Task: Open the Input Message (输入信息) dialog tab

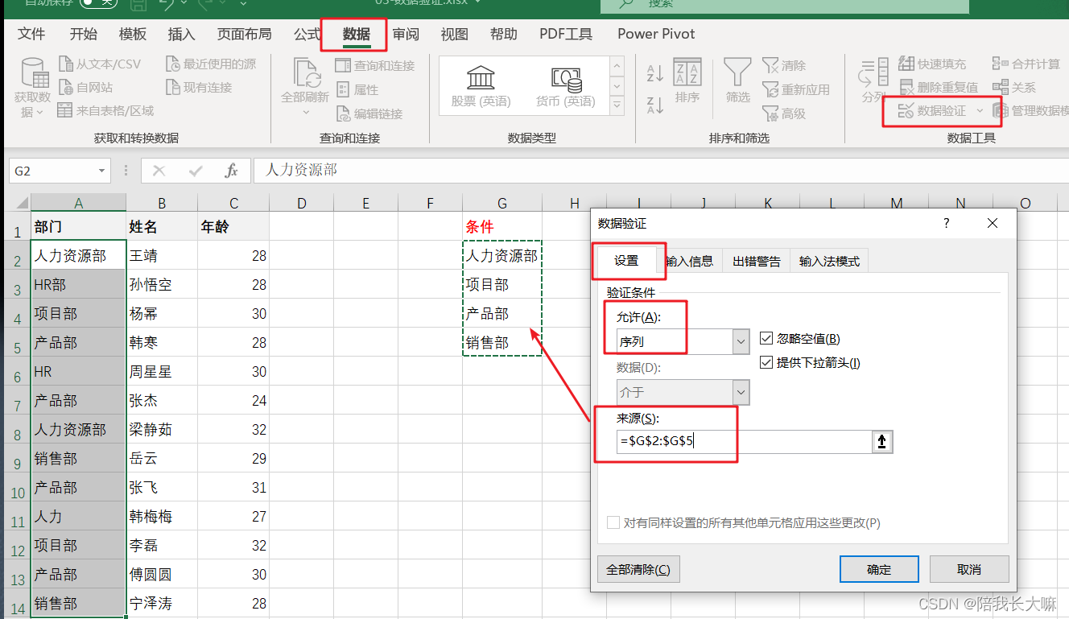Action: (x=689, y=261)
